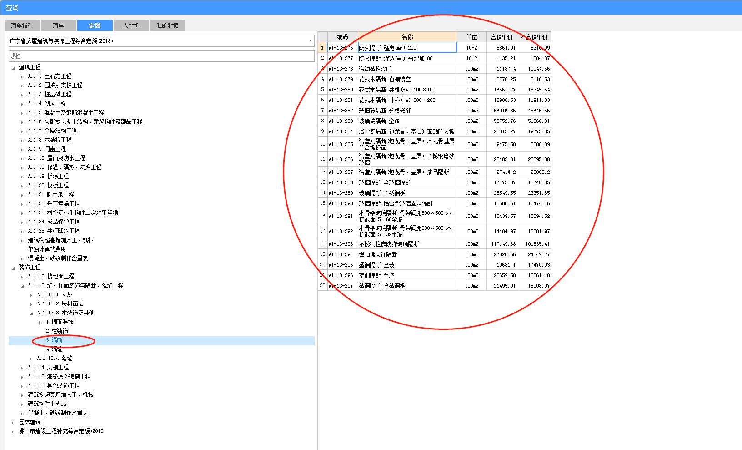Select 玻璃隔断 不锈钢板 row name
Image resolution: width=742 pixels, height=450 pixels.
click(407, 193)
